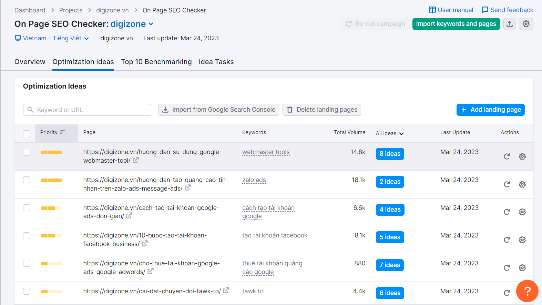Viewport: 542px width, 305px height.
Task: Switch to the Overview tab
Action: [x=30, y=62]
